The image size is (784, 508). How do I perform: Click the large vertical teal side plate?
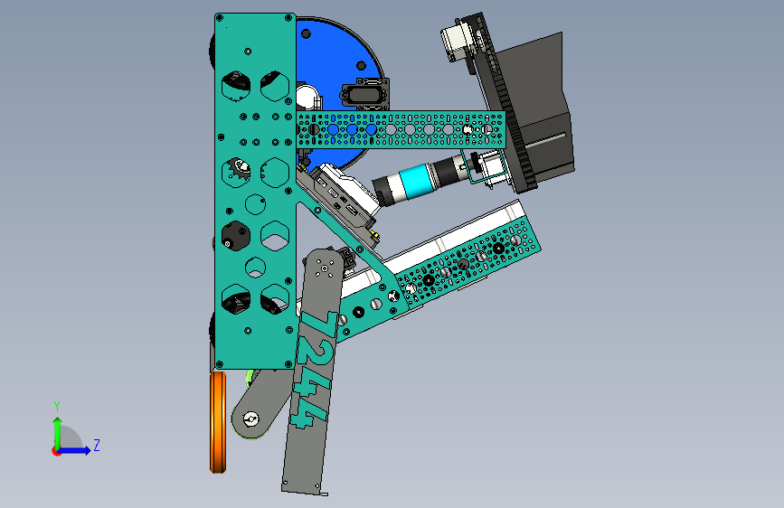pyautogui.click(x=255, y=190)
